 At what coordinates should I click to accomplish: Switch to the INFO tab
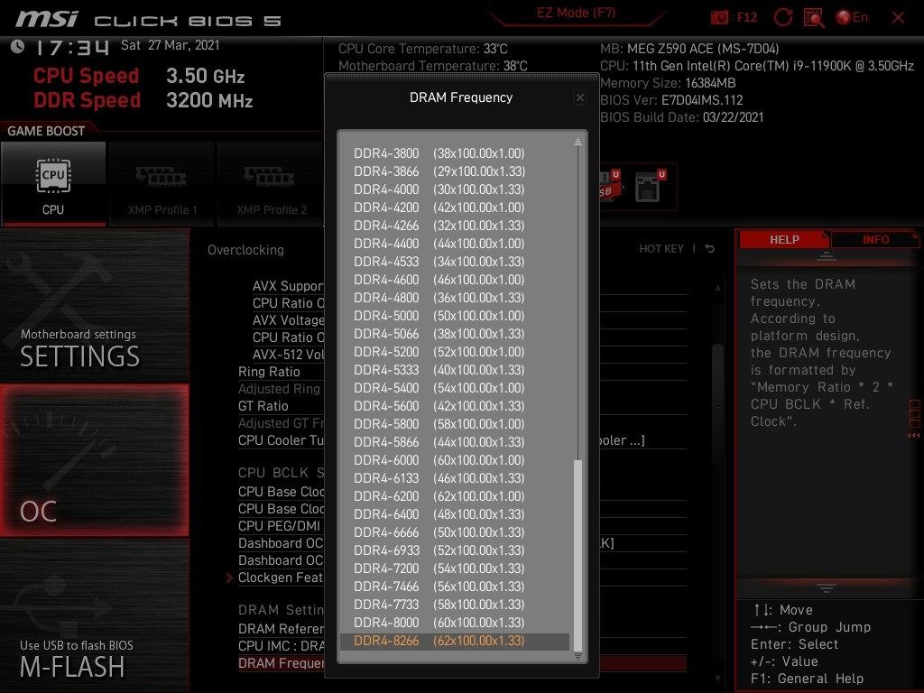(874, 240)
